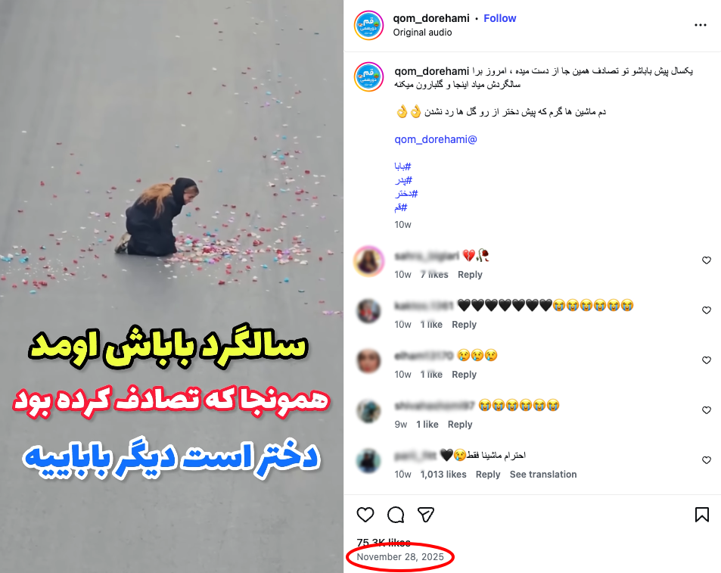721x573 pixels.
Task: Share post using paper plane icon
Action: coord(426,515)
